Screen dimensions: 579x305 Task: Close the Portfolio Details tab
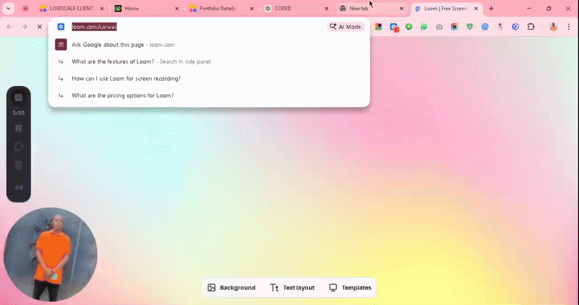point(252,8)
